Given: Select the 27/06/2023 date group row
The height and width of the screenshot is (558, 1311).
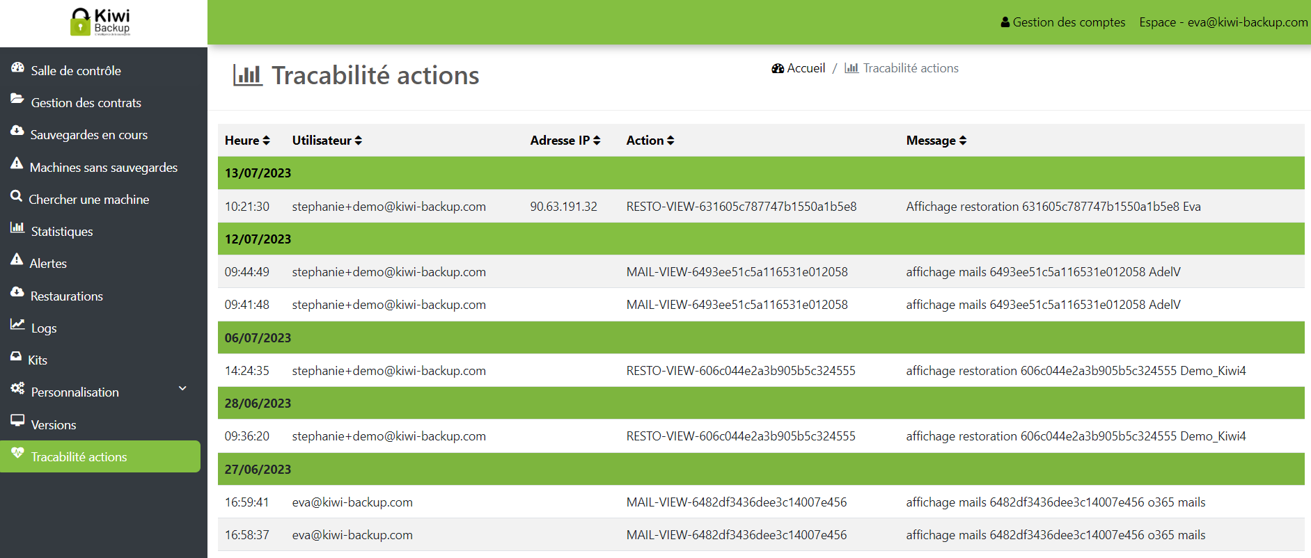Looking at the screenshot, I should (761, 469).
